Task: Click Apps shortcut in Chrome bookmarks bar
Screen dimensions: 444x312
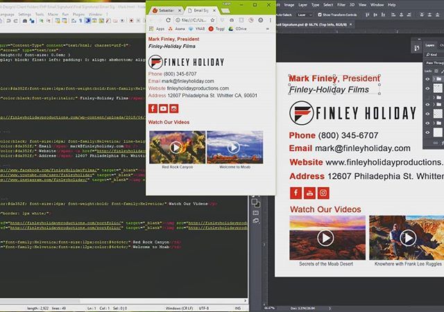Action: coord(157,29)
